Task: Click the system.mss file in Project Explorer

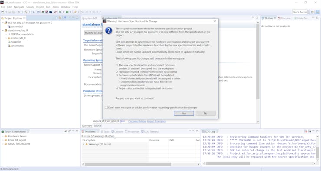Action: tap(16, 46)
